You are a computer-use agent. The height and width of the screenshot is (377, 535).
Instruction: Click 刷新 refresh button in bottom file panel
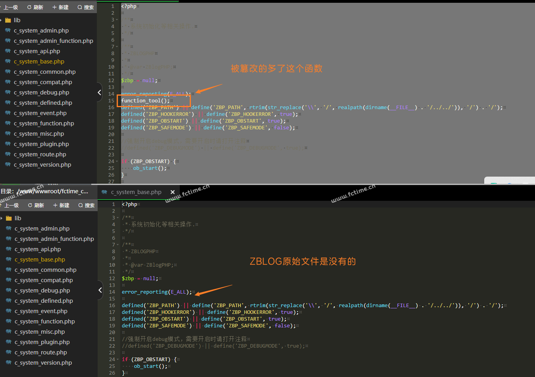(x=36, y=205)
